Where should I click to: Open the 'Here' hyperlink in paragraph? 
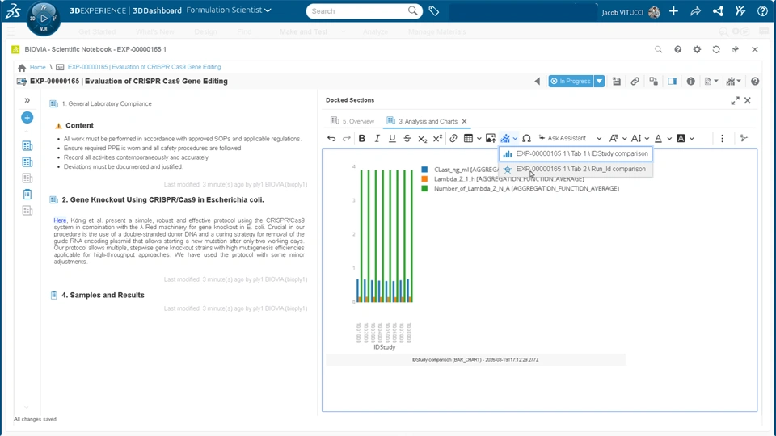pyautogui.click(x=60, y=220)
